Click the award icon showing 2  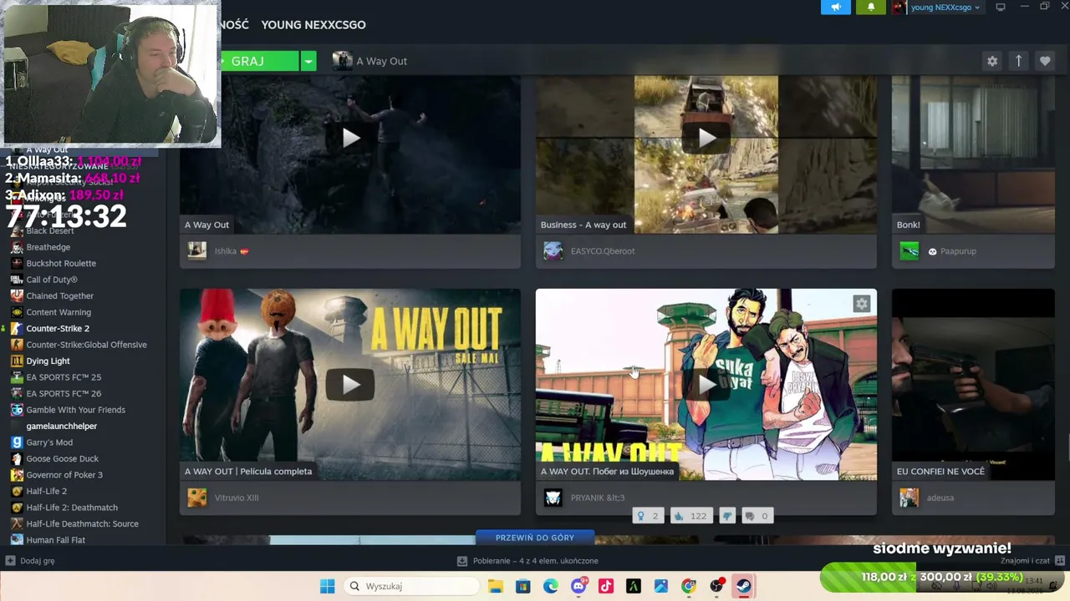[648, 516]
